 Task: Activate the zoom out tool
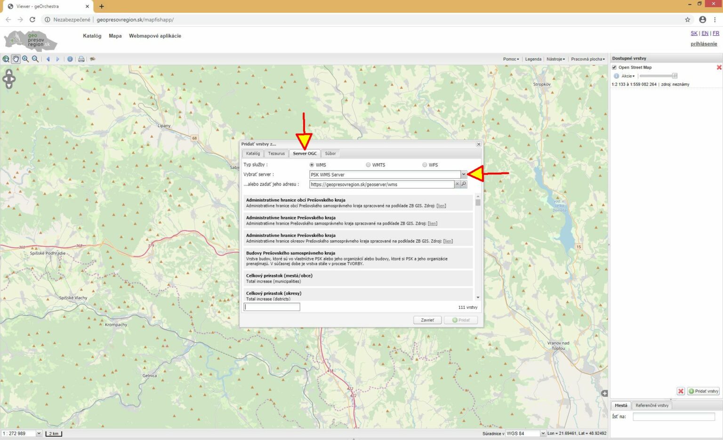coord(35,59)
